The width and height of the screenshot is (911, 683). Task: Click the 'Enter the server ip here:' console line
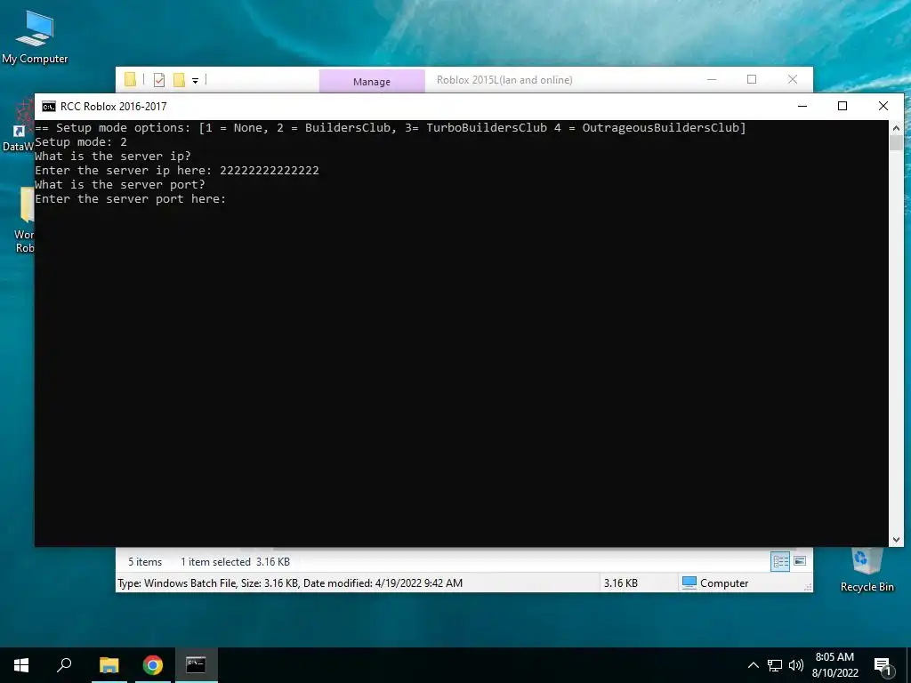coord(177,170)
